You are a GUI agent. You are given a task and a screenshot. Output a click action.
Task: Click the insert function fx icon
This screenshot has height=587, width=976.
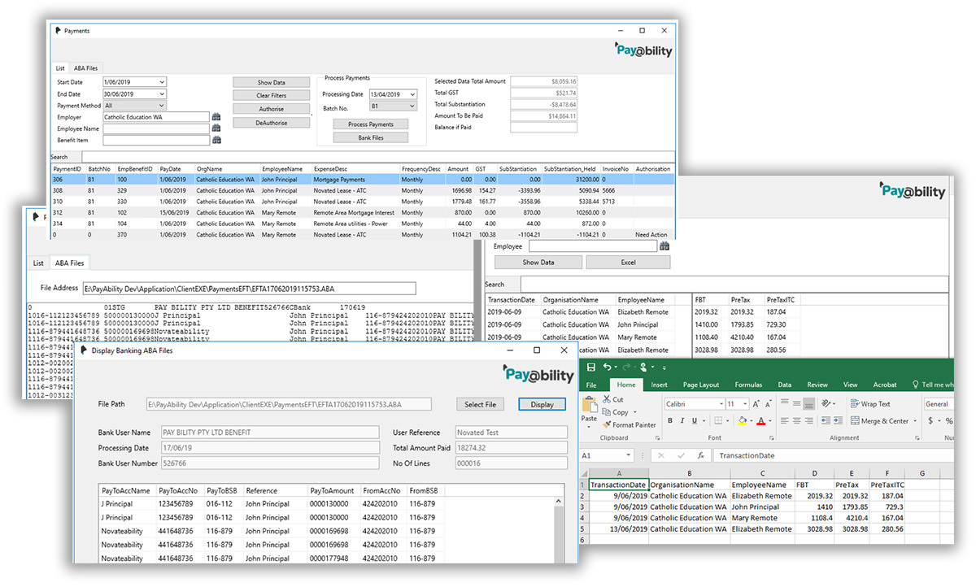700,456
